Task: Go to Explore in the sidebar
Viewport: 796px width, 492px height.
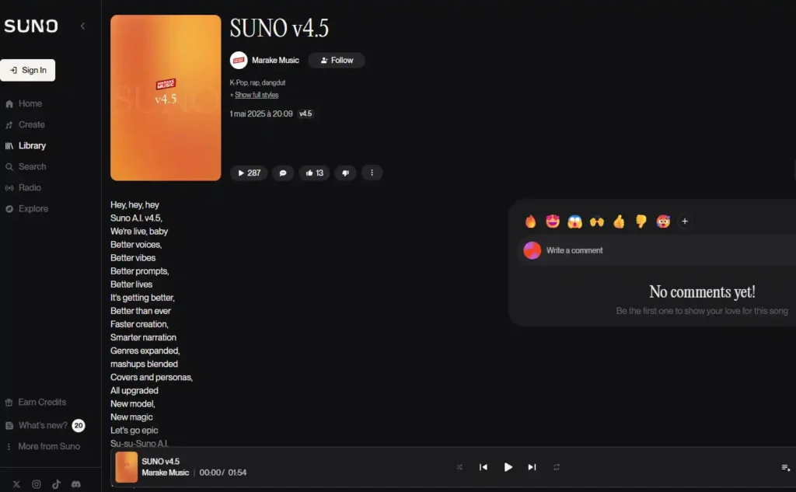Action: pyautogui.click(x=33, y=209)
